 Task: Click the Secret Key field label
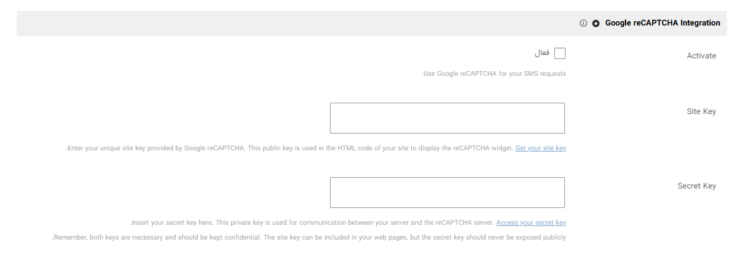tap(697, 186)
